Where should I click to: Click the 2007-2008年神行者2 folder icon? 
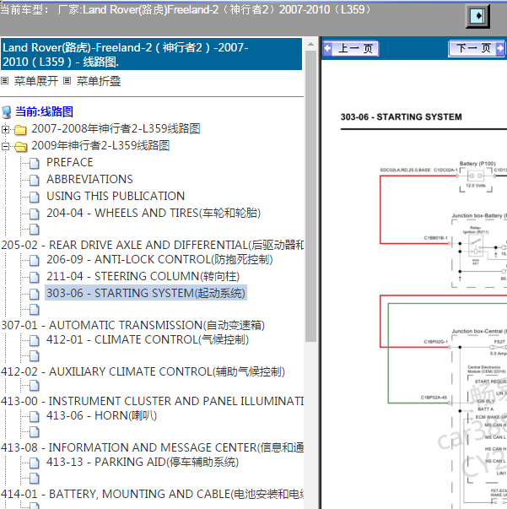[x=20, y=130]
